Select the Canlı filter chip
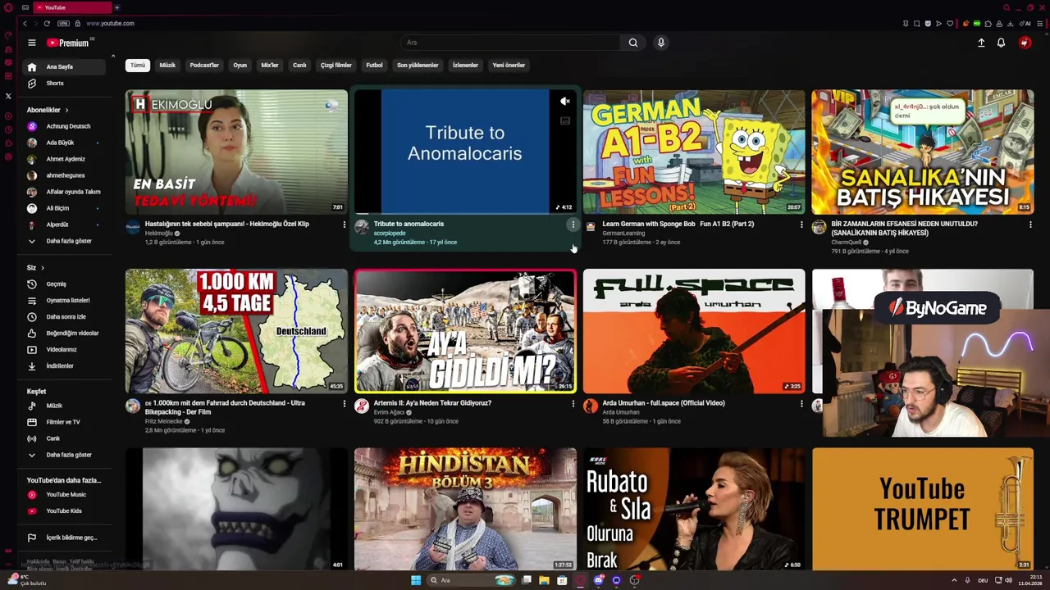The width and height of the screenshot is (1050, 590). click(x=299, y=66)
